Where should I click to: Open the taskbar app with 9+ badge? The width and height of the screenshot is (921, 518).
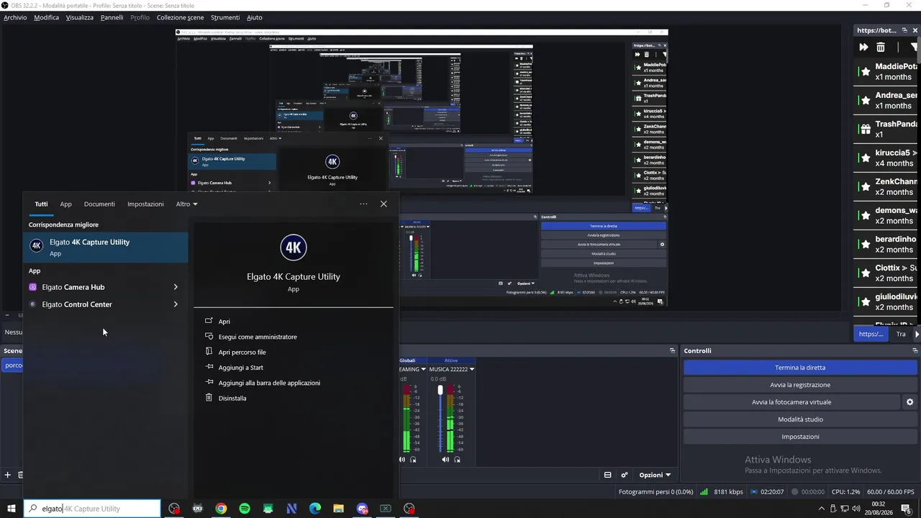(362, 509)
